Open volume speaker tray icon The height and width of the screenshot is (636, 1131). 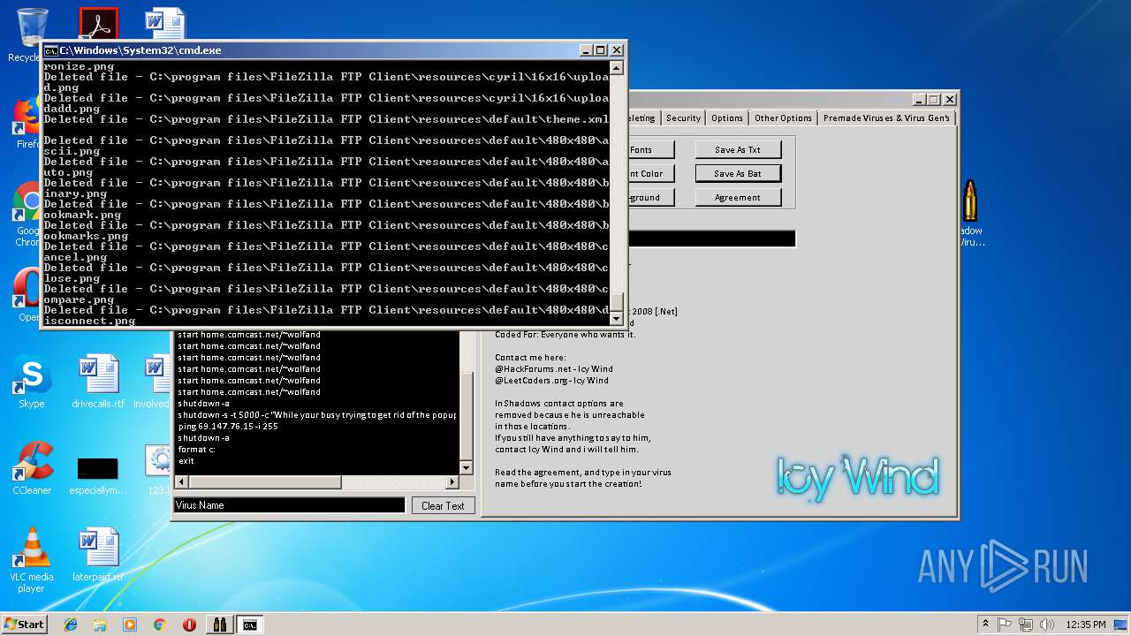click(1046, 625)
